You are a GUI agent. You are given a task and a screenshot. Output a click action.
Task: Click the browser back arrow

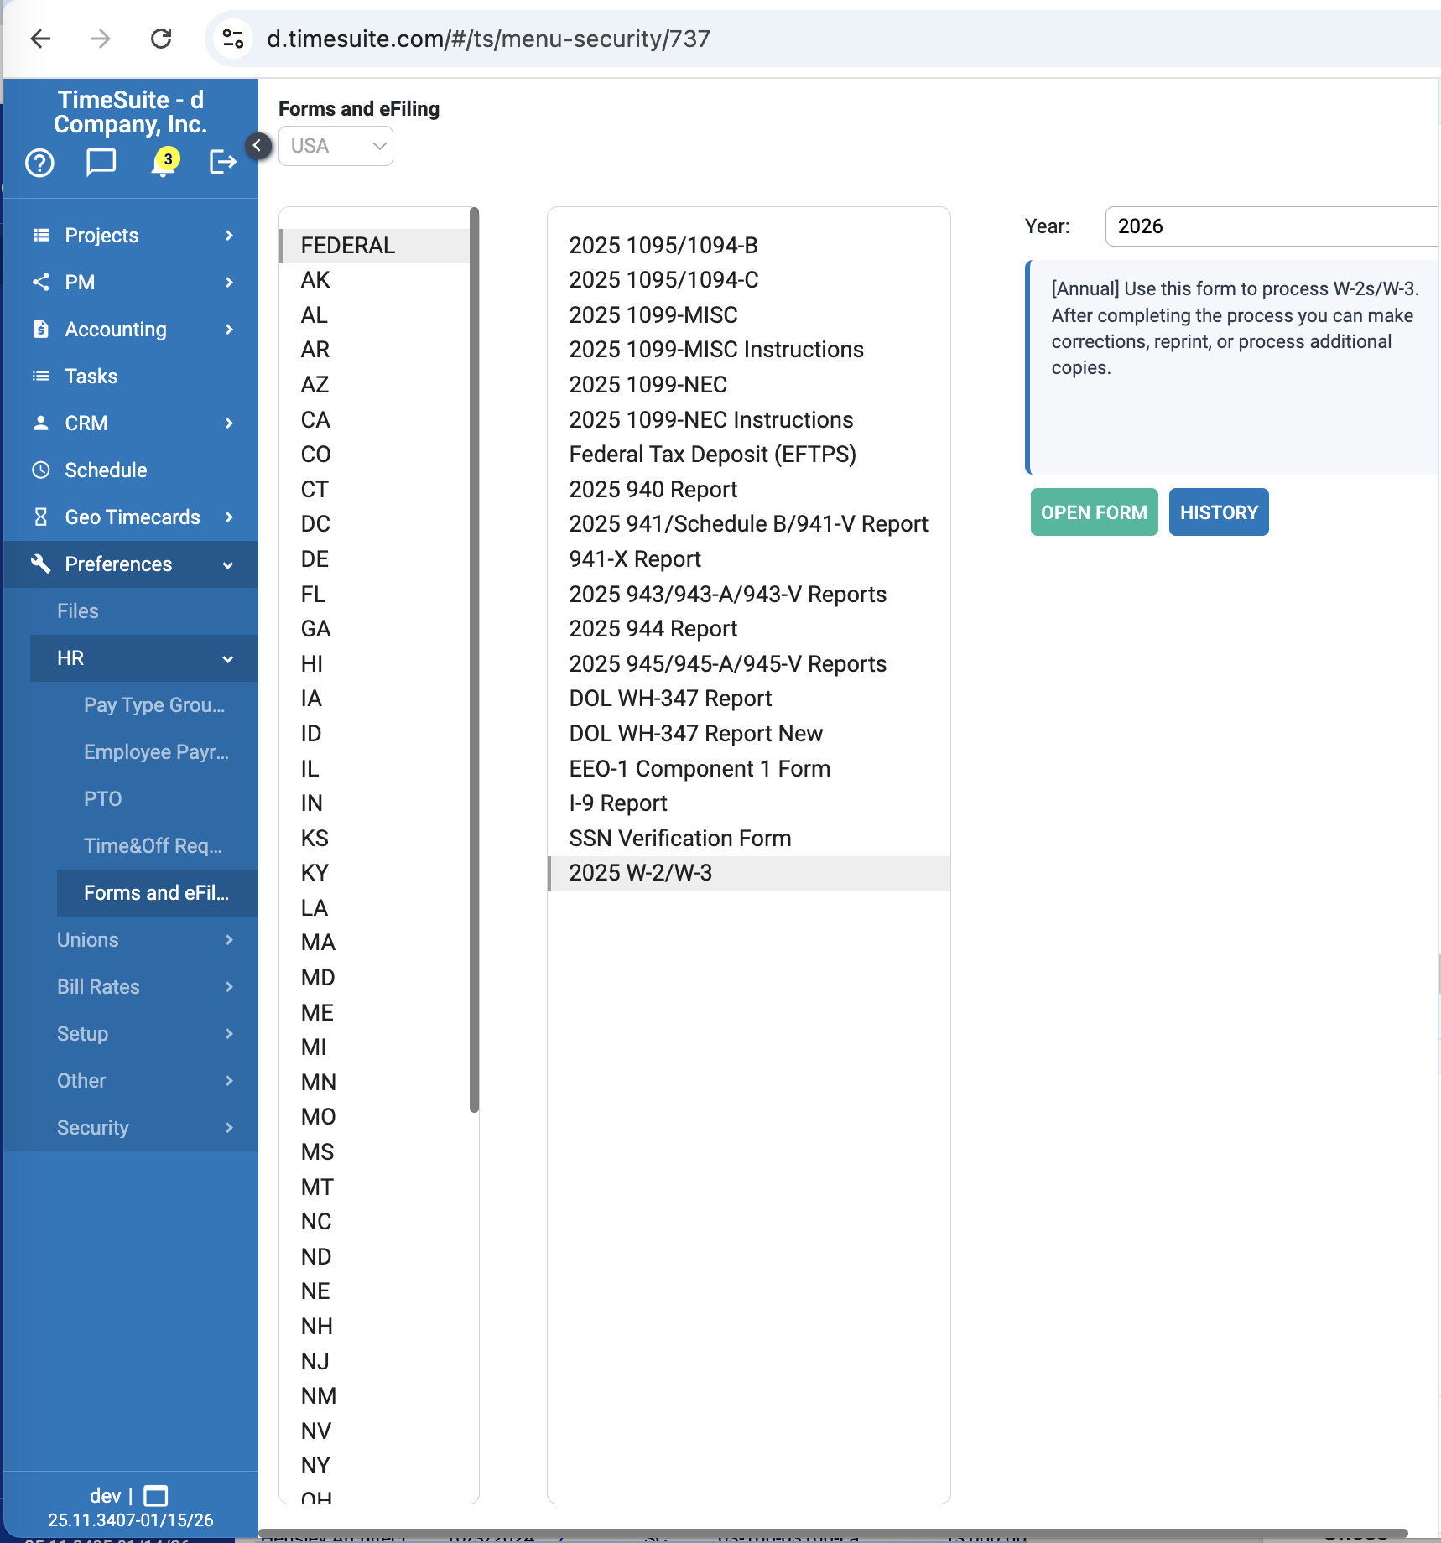pyautogui.click(x=40, y=39)
